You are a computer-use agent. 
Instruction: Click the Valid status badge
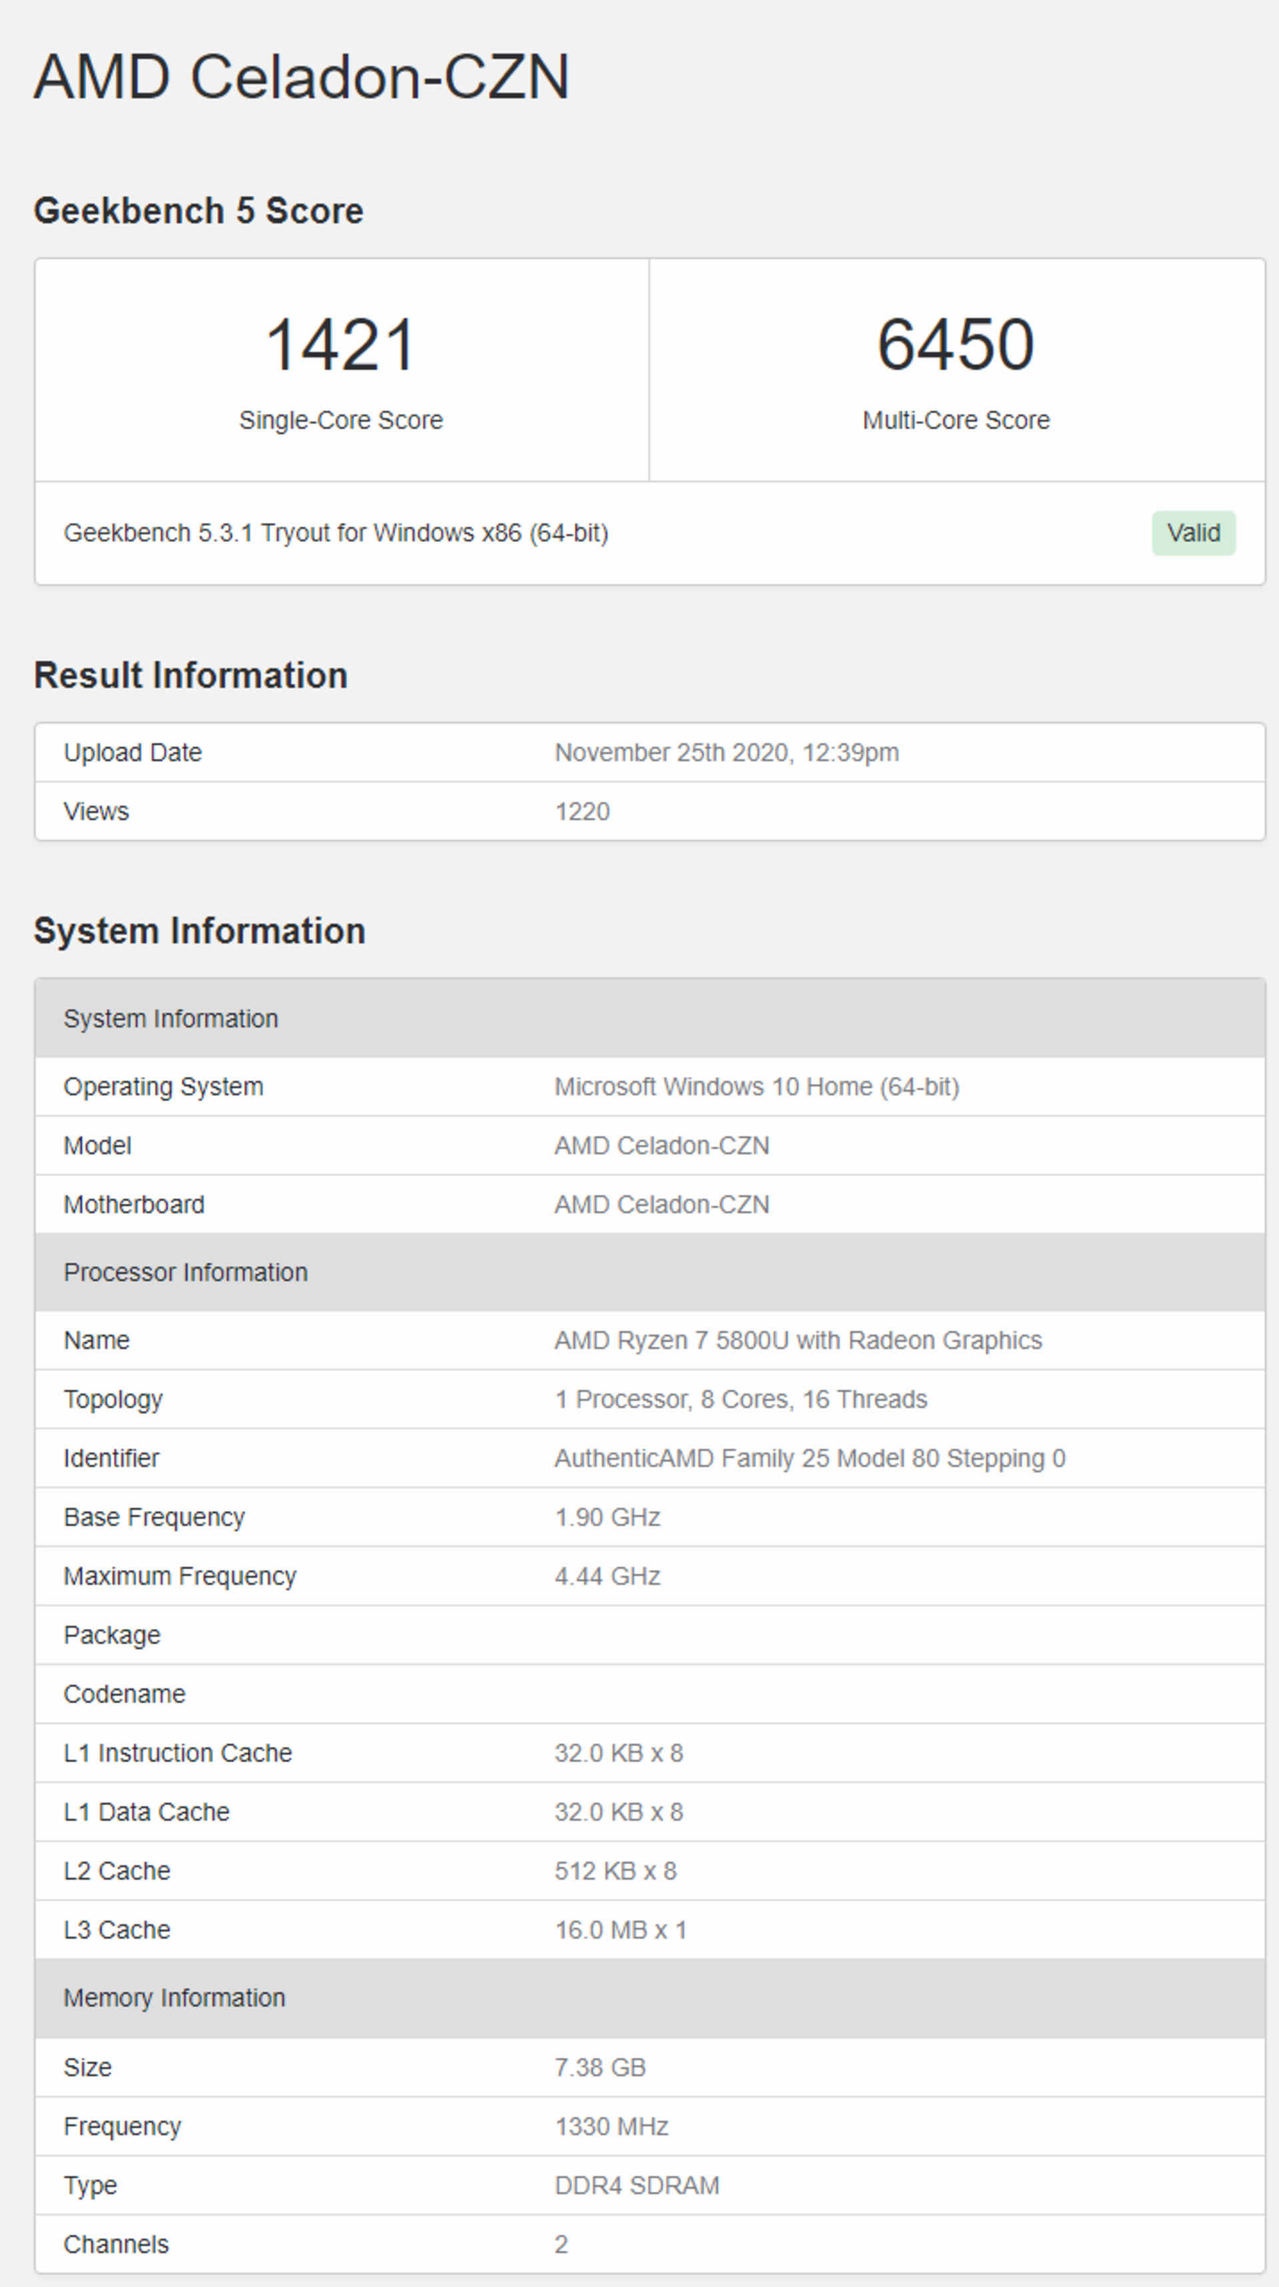[x=1193, y=532]
